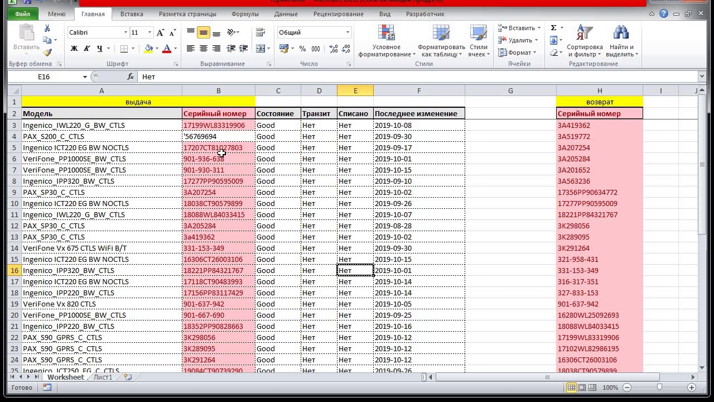Click the cell borders icon

(124, 49)
